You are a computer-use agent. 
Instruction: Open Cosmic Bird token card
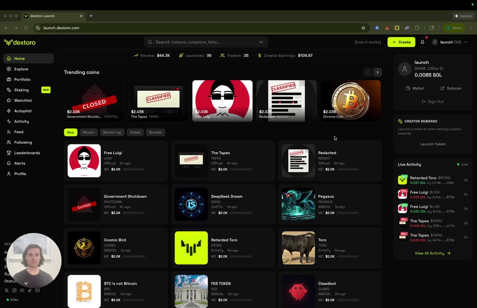(116, 248)
